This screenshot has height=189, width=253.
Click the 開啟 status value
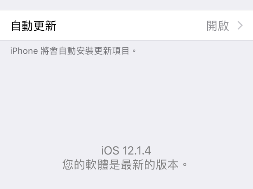point(218,25)
